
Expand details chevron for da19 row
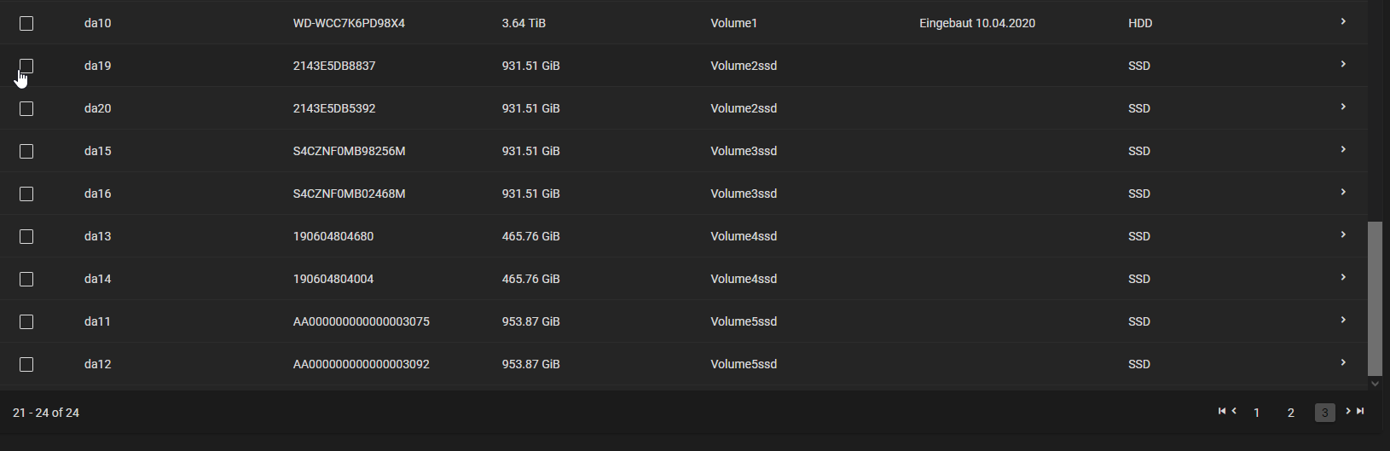pyautogui.click(x=1343, y=64)
